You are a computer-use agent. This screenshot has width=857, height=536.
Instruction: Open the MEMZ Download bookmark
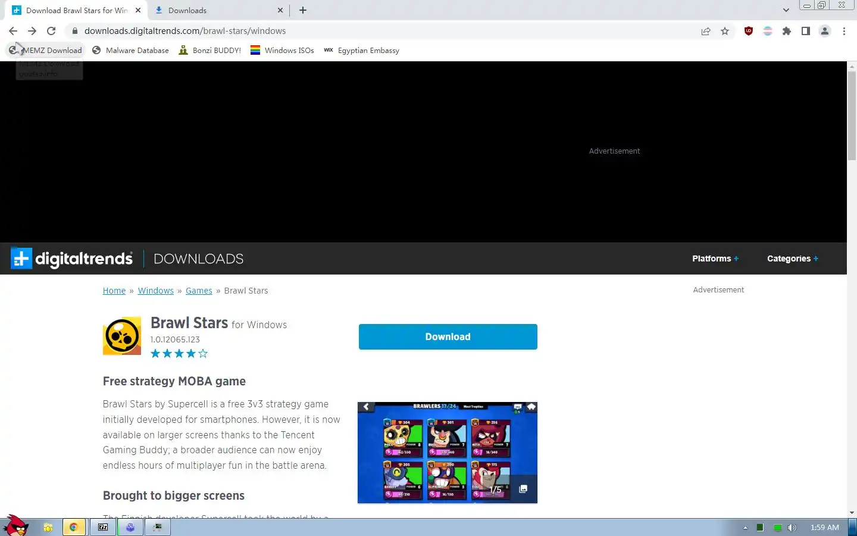45,51
